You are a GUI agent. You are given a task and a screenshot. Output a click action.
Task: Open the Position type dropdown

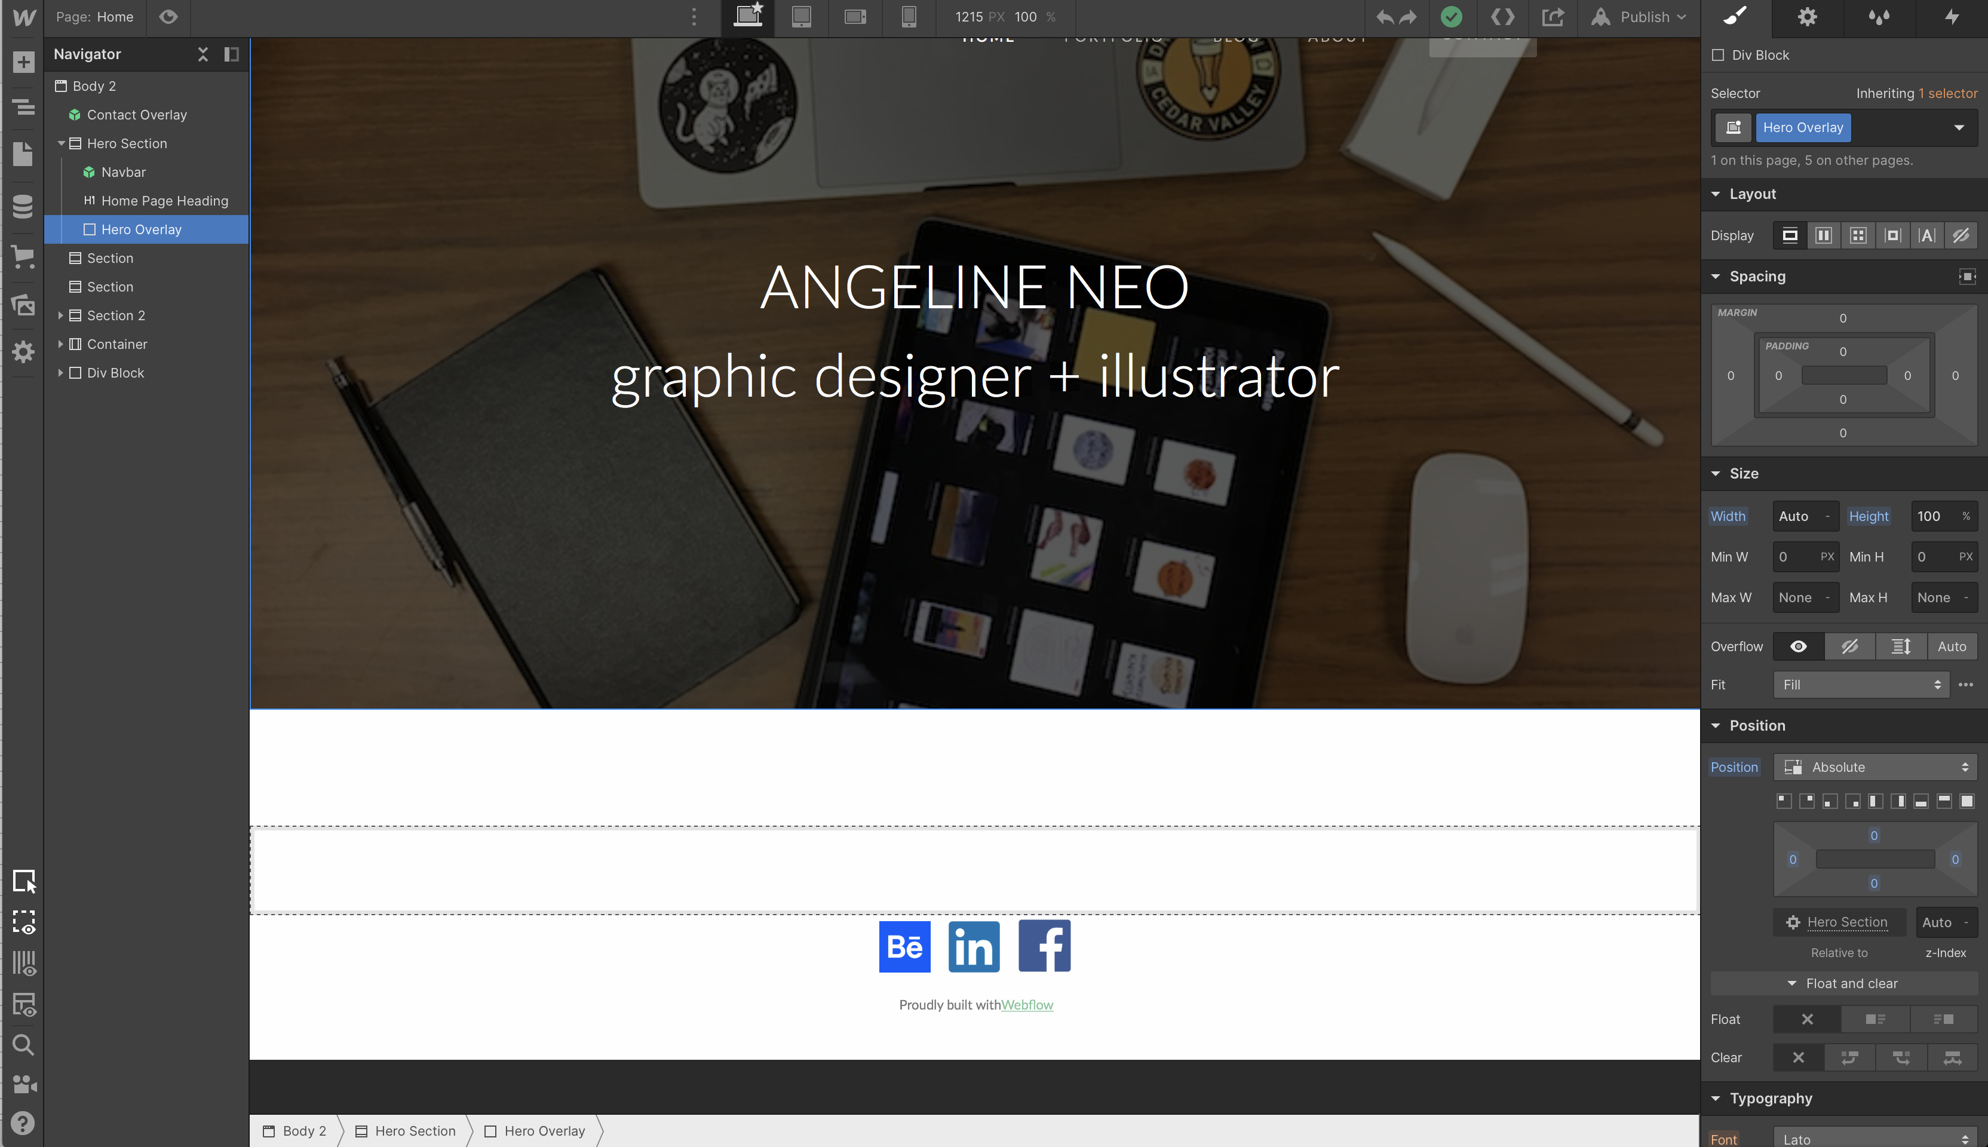click(1875, 767)
